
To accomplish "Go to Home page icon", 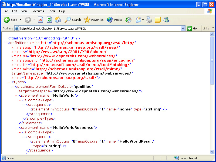I will (58, 20).
